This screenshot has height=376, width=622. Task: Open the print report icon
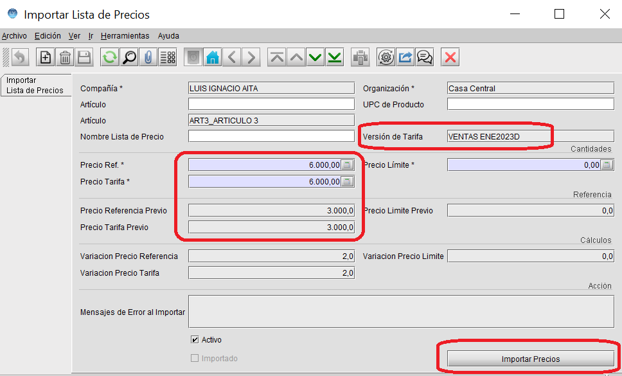pyautogui.click(x=360, y=57)
